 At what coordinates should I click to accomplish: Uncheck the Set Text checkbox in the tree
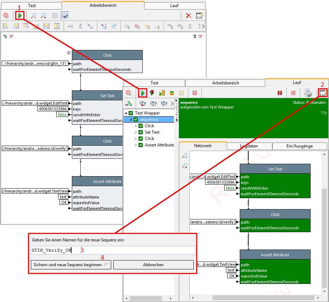pos(141,132)
